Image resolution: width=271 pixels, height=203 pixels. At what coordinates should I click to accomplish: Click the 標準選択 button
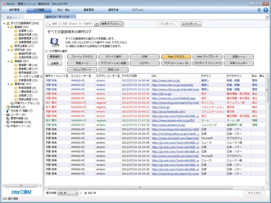[x=55, y=57]
